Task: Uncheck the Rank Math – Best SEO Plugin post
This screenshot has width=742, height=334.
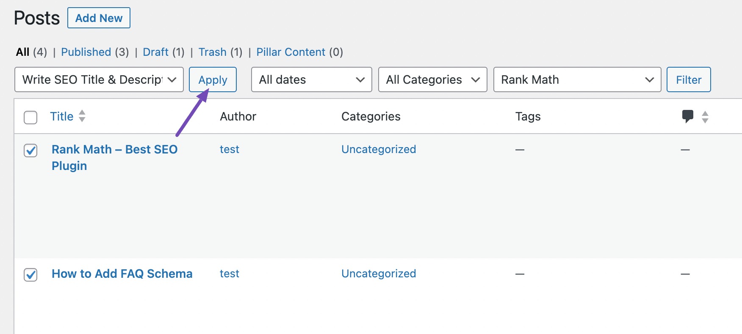Action: click(30, 150)
